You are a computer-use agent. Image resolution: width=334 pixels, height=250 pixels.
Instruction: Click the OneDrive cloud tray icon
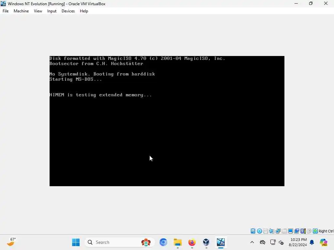point(263,242)
